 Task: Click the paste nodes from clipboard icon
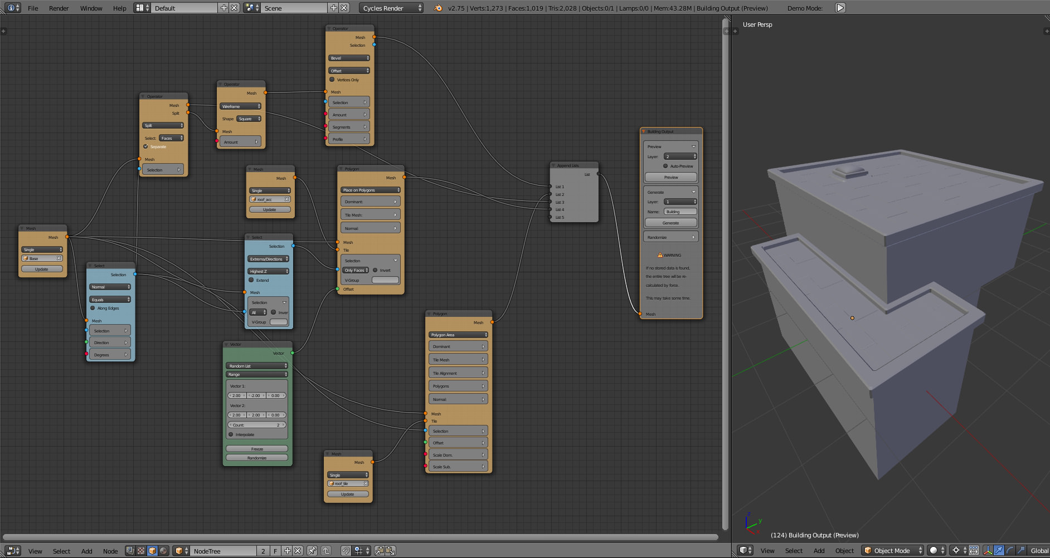(390, 551)
